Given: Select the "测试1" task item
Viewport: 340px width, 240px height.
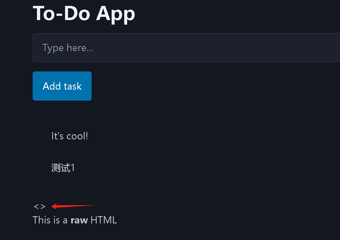Looking at the screenshot, I should (63, 168).
